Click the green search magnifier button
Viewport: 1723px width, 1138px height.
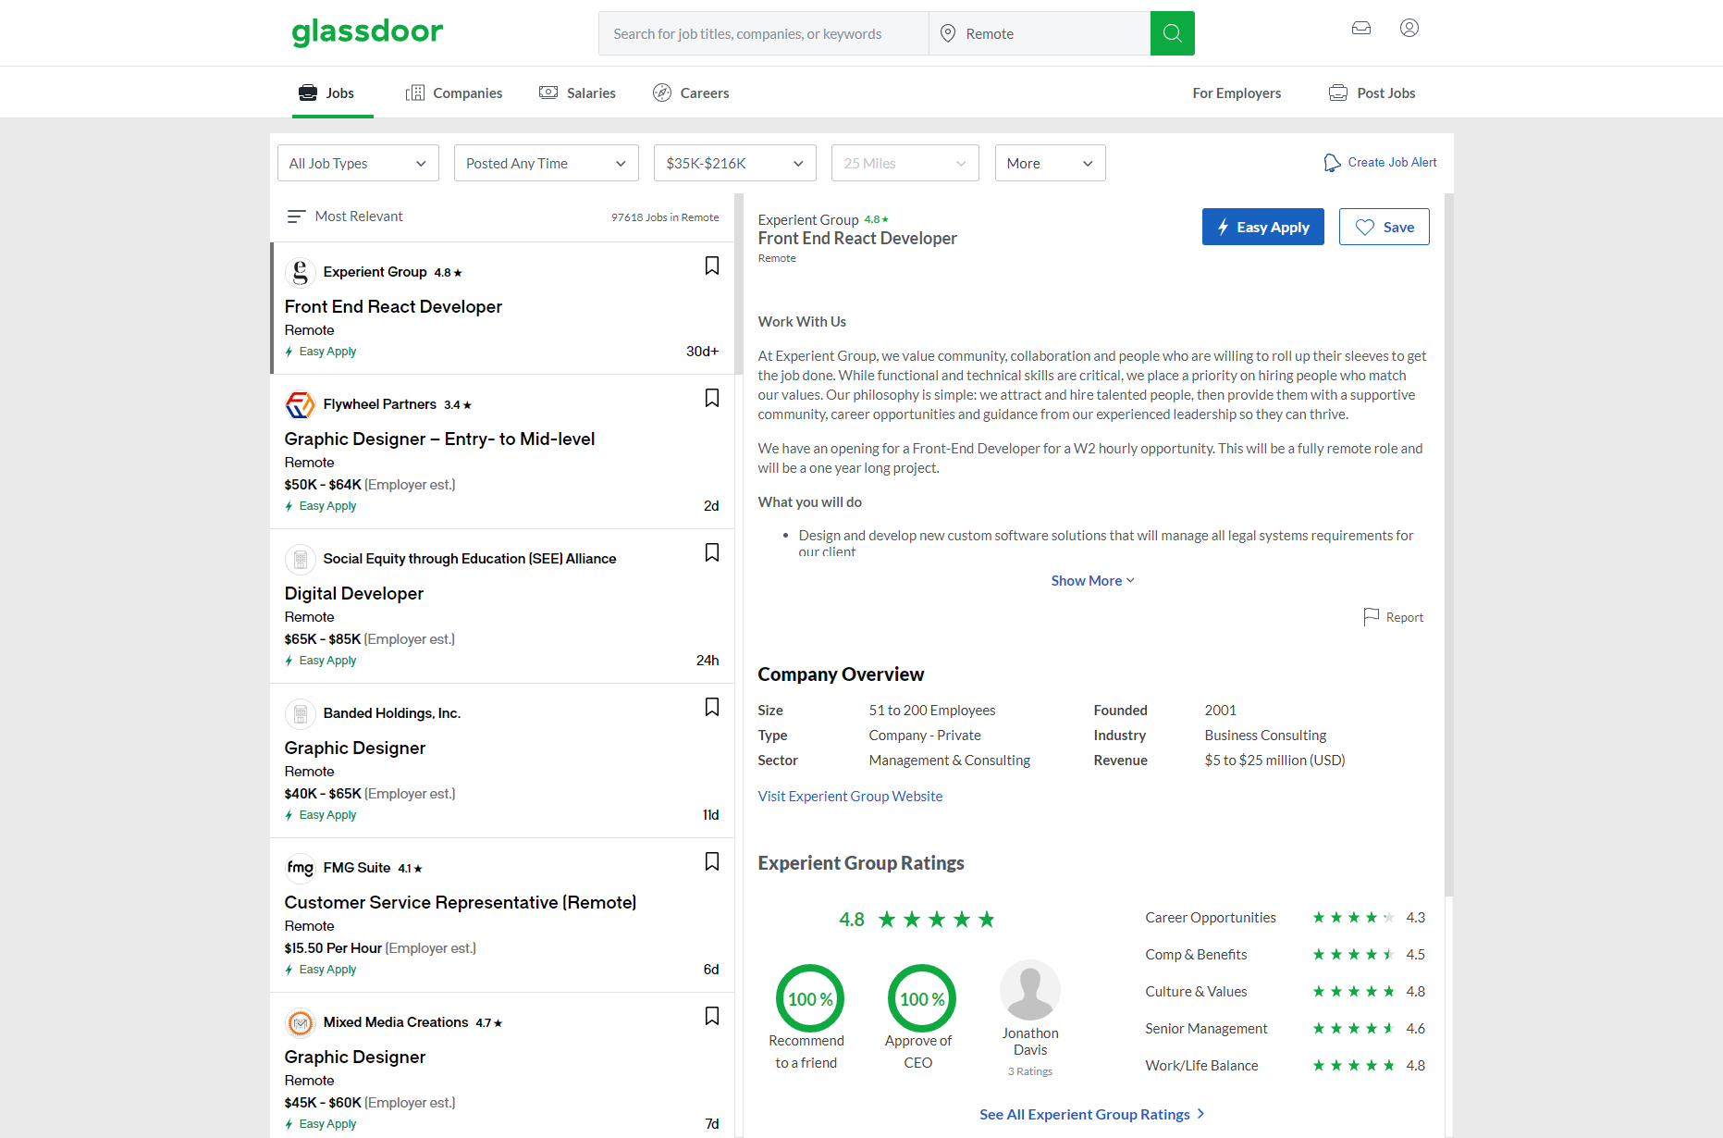pos(1172,33)
